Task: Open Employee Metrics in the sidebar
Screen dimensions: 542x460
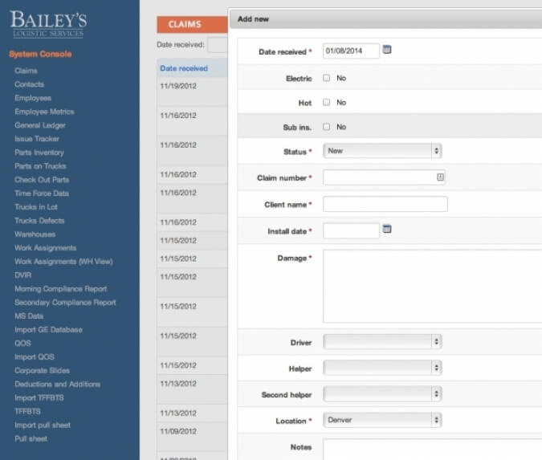Action: [x=44, y=112]
